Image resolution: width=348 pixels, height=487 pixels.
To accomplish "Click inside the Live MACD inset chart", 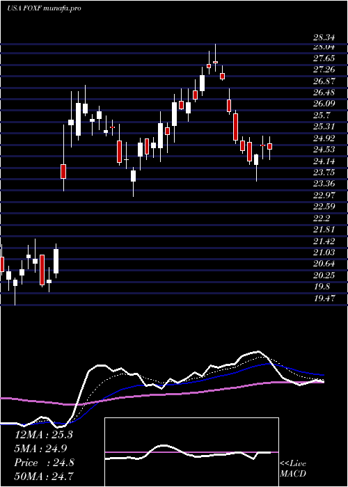I will click(191, 452).
